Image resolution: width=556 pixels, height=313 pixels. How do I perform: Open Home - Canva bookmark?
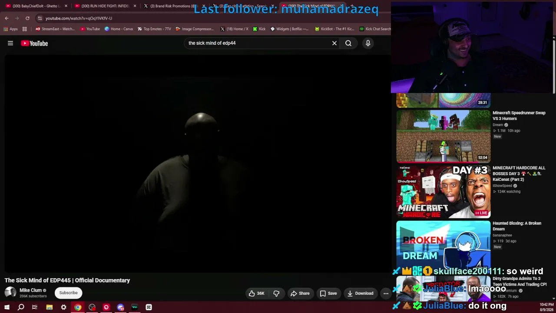click(x=119, y=29)
